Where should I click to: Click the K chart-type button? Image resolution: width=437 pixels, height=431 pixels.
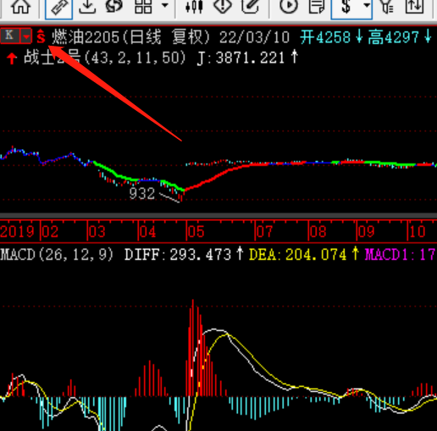pos(10,36)
